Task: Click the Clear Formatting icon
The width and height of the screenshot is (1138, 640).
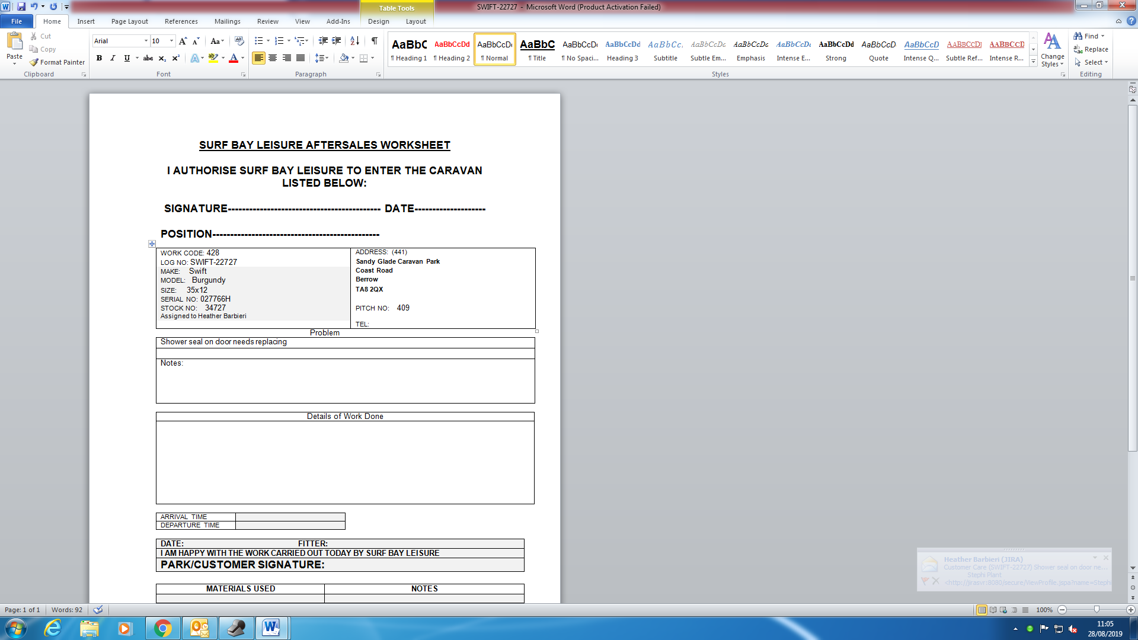Action: (239, 41)
